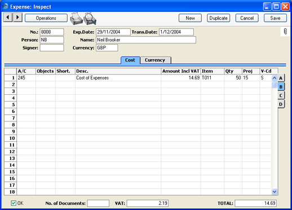The width and height of the screenshot is (292, 210).
Task: Select row number 2 in grid
Action: coord(11,85)
